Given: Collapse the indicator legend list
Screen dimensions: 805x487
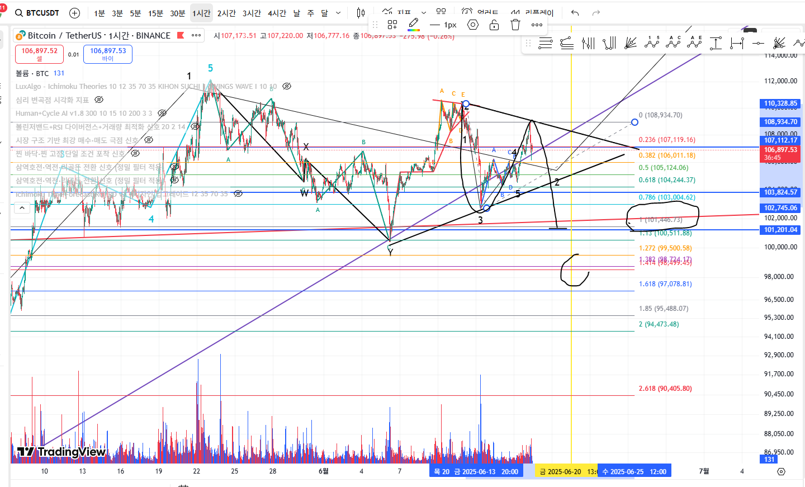Looking at the screenshot, I should click(21, 208).
